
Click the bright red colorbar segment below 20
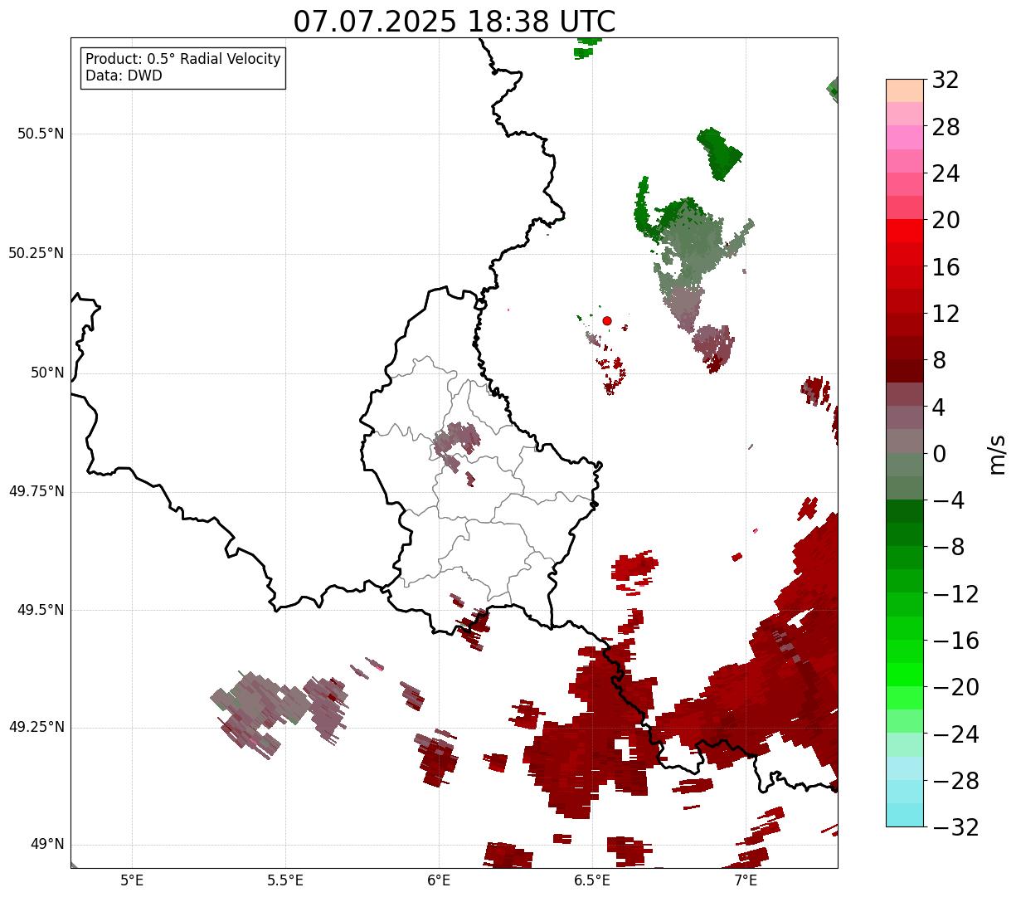(x=905, y=232)
